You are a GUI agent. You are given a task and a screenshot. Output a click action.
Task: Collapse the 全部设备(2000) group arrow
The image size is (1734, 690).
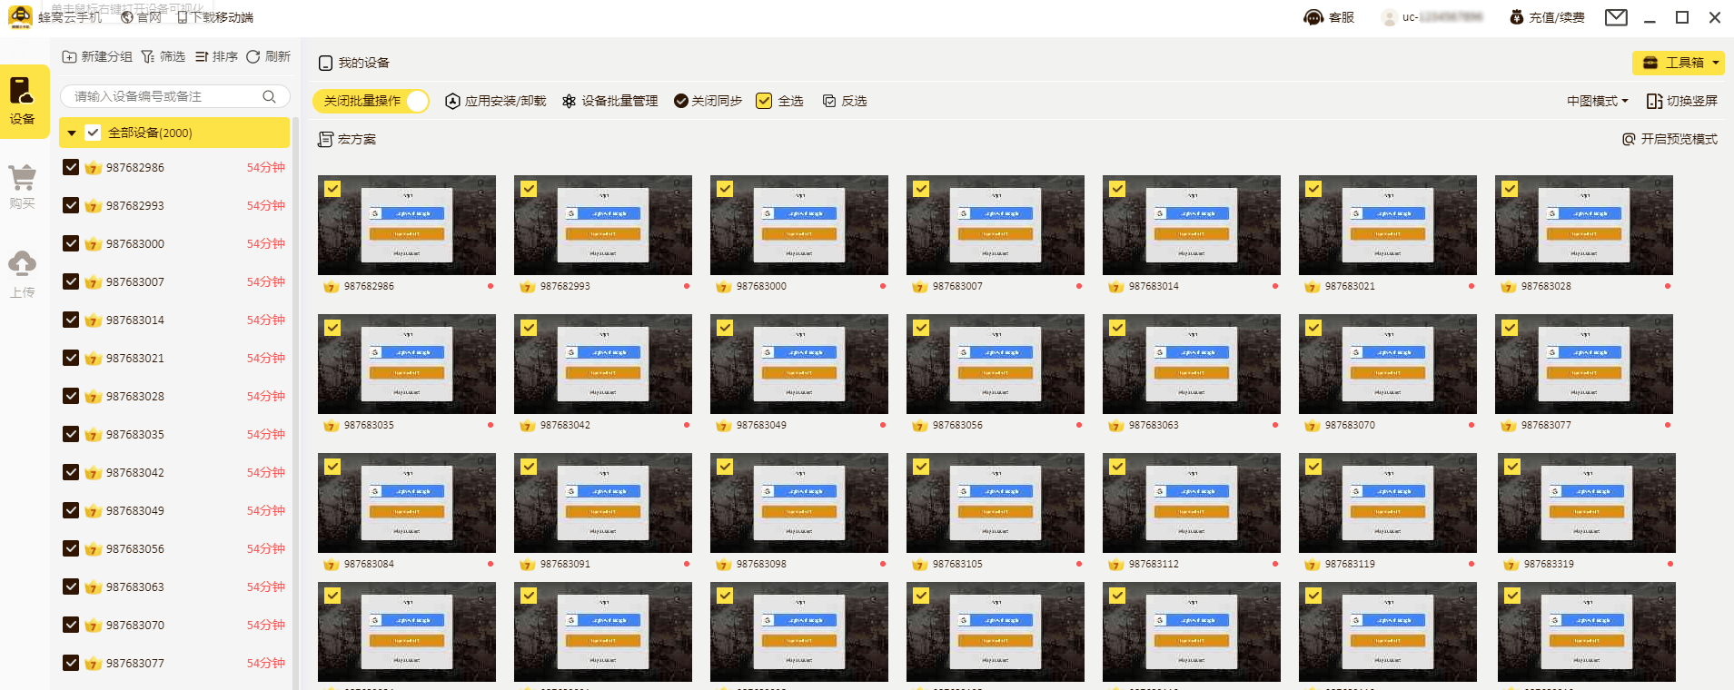click(72, 133)
